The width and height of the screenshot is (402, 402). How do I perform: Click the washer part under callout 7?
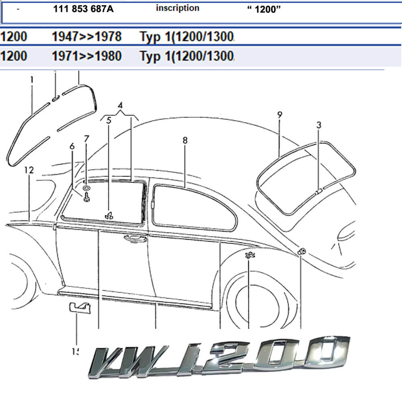click(x=86, y=188)
